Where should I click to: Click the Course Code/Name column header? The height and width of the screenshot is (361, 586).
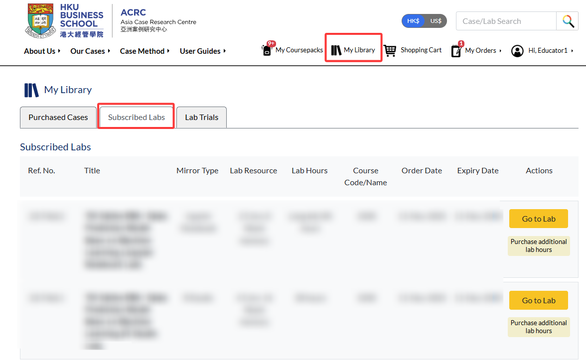tap(366, 177)
